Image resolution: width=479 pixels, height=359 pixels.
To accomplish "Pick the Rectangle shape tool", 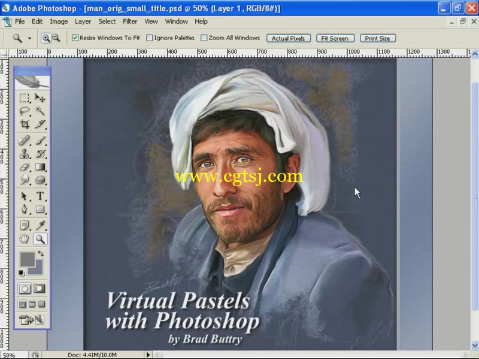I will (x=40, y=209).
